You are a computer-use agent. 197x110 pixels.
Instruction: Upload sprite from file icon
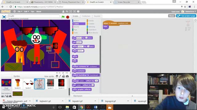[x=64, y=76]
